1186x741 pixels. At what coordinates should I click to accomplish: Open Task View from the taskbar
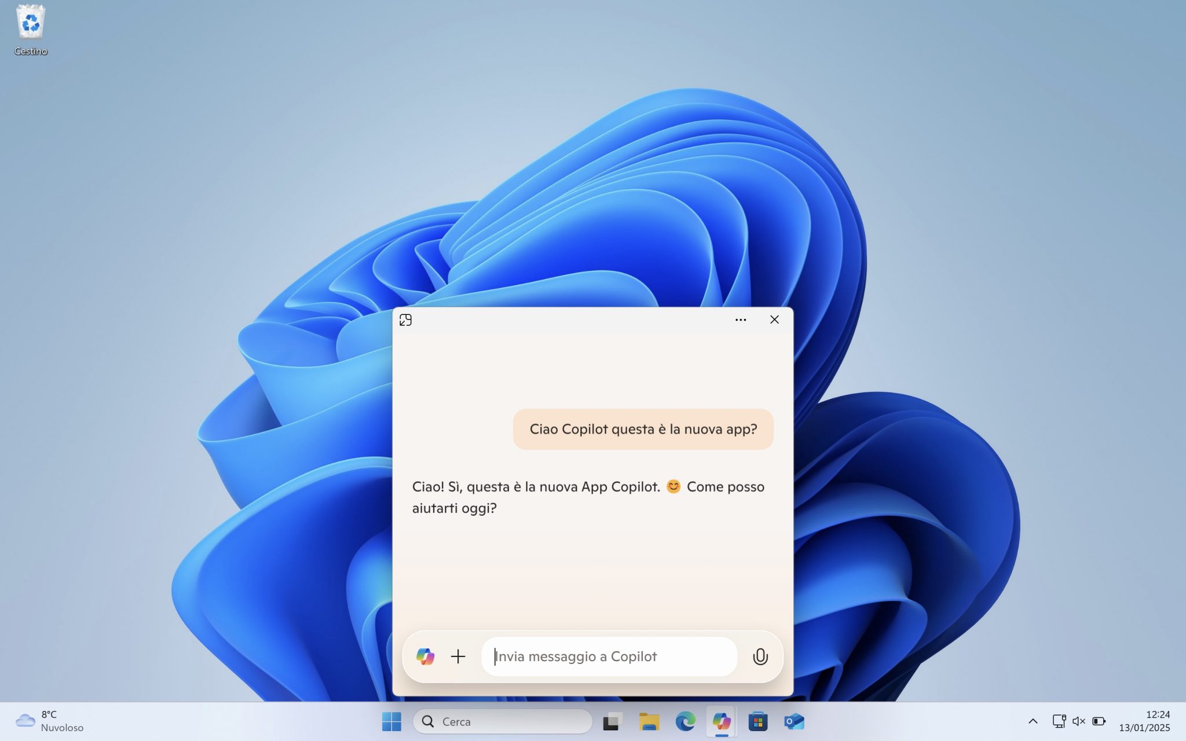[612, 721]
